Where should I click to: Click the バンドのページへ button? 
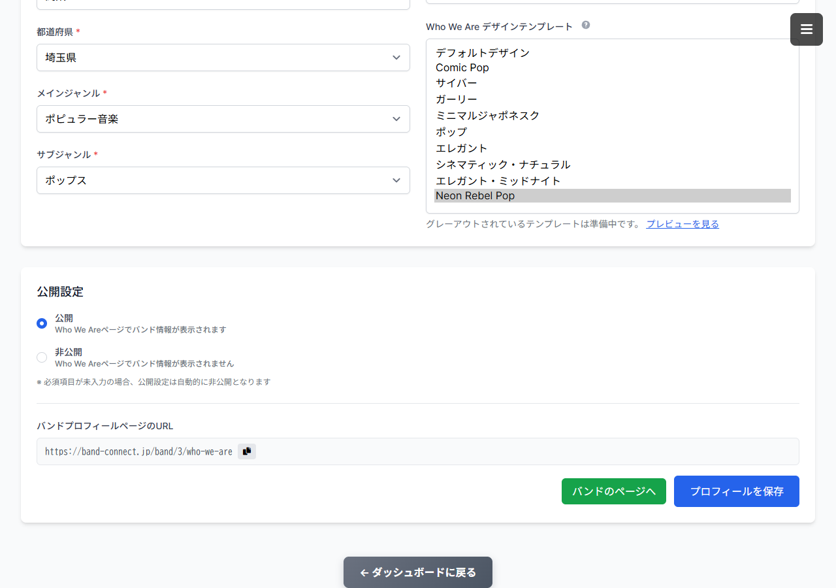click(613, 491)
